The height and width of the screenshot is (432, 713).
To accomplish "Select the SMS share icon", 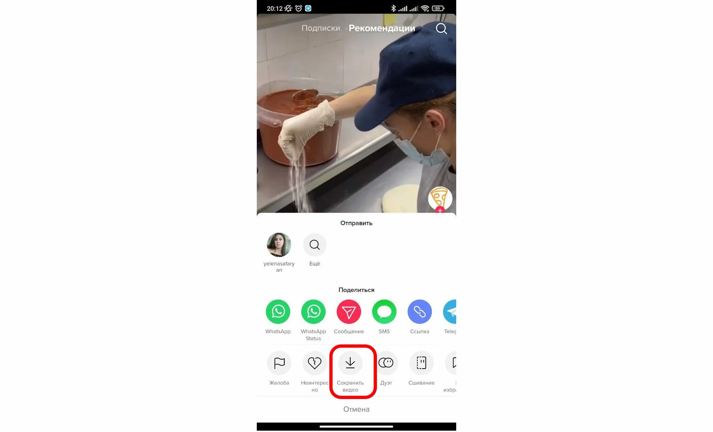I will (385, 311).
